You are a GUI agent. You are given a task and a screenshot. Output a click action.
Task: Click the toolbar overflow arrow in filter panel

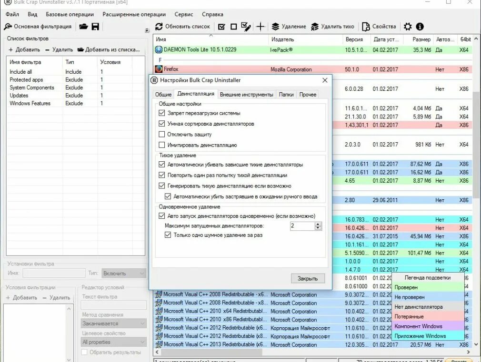click(x=147, y=30)
